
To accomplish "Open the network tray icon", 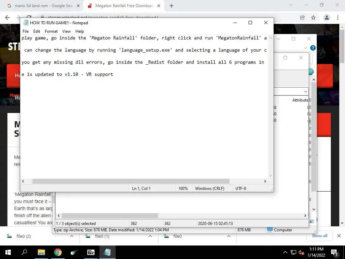I will tap(293, 252).
